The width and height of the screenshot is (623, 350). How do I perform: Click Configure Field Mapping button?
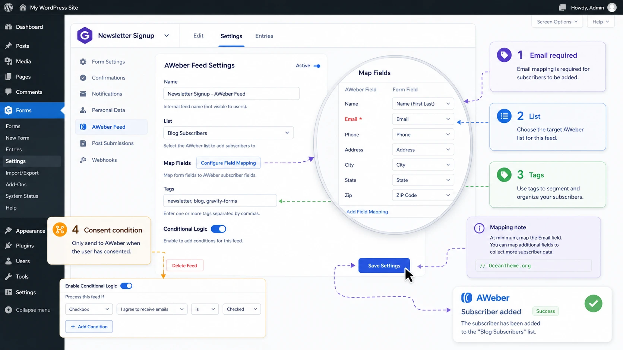(x=228, y=163)
